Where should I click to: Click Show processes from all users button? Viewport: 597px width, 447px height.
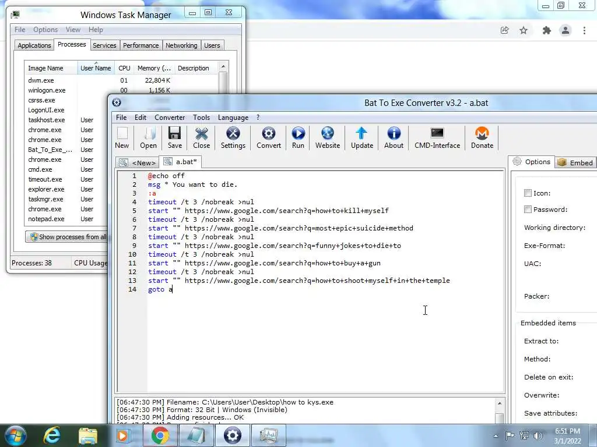69,237
